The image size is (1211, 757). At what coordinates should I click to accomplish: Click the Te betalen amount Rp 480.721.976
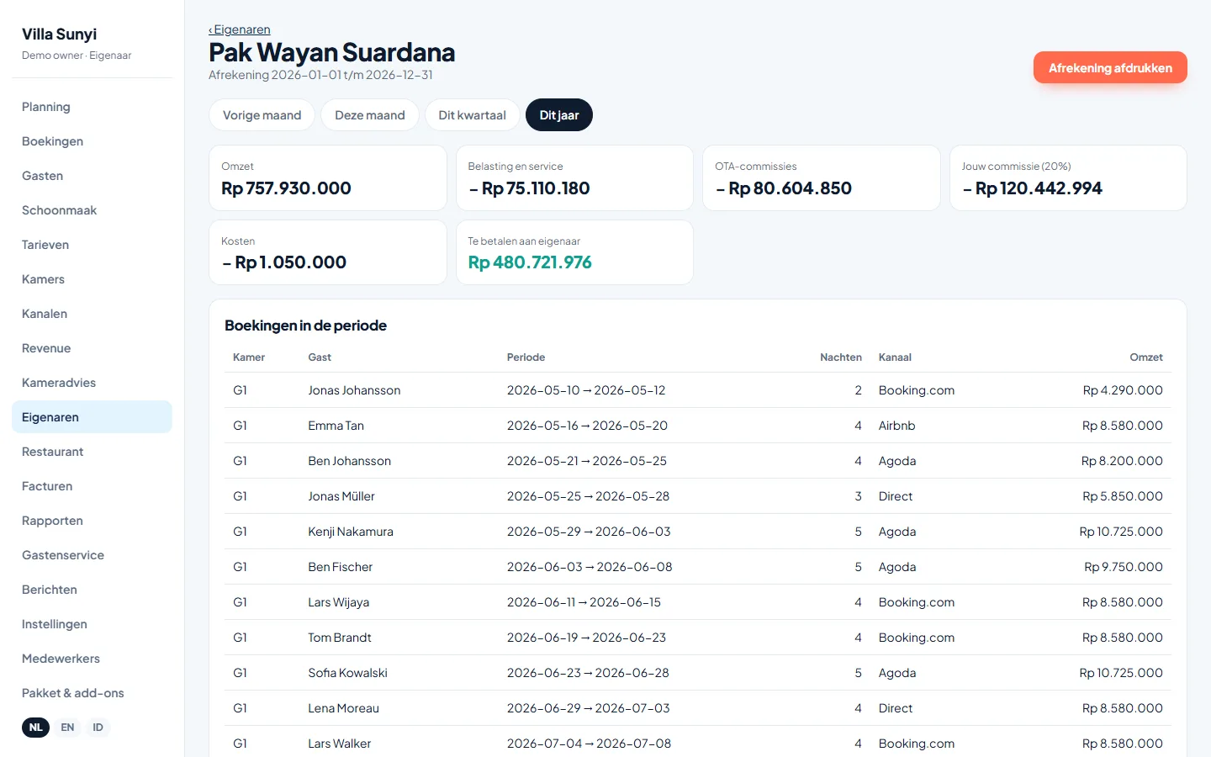[530, 262]
